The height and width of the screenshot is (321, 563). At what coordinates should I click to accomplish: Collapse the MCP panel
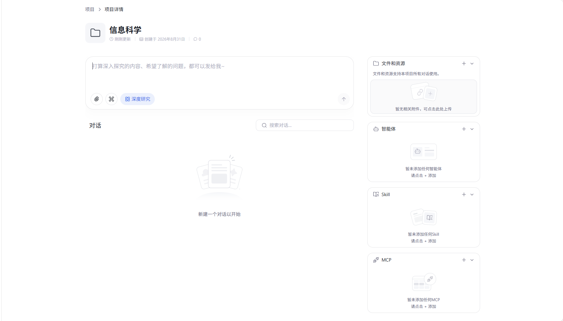click(472, 260)
